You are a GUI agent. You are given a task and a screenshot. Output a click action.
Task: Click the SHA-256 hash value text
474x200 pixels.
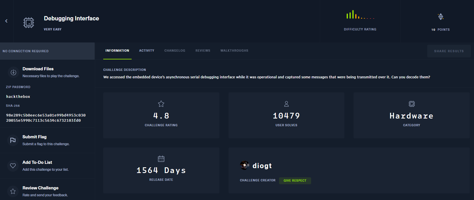(x=46, y=118)
